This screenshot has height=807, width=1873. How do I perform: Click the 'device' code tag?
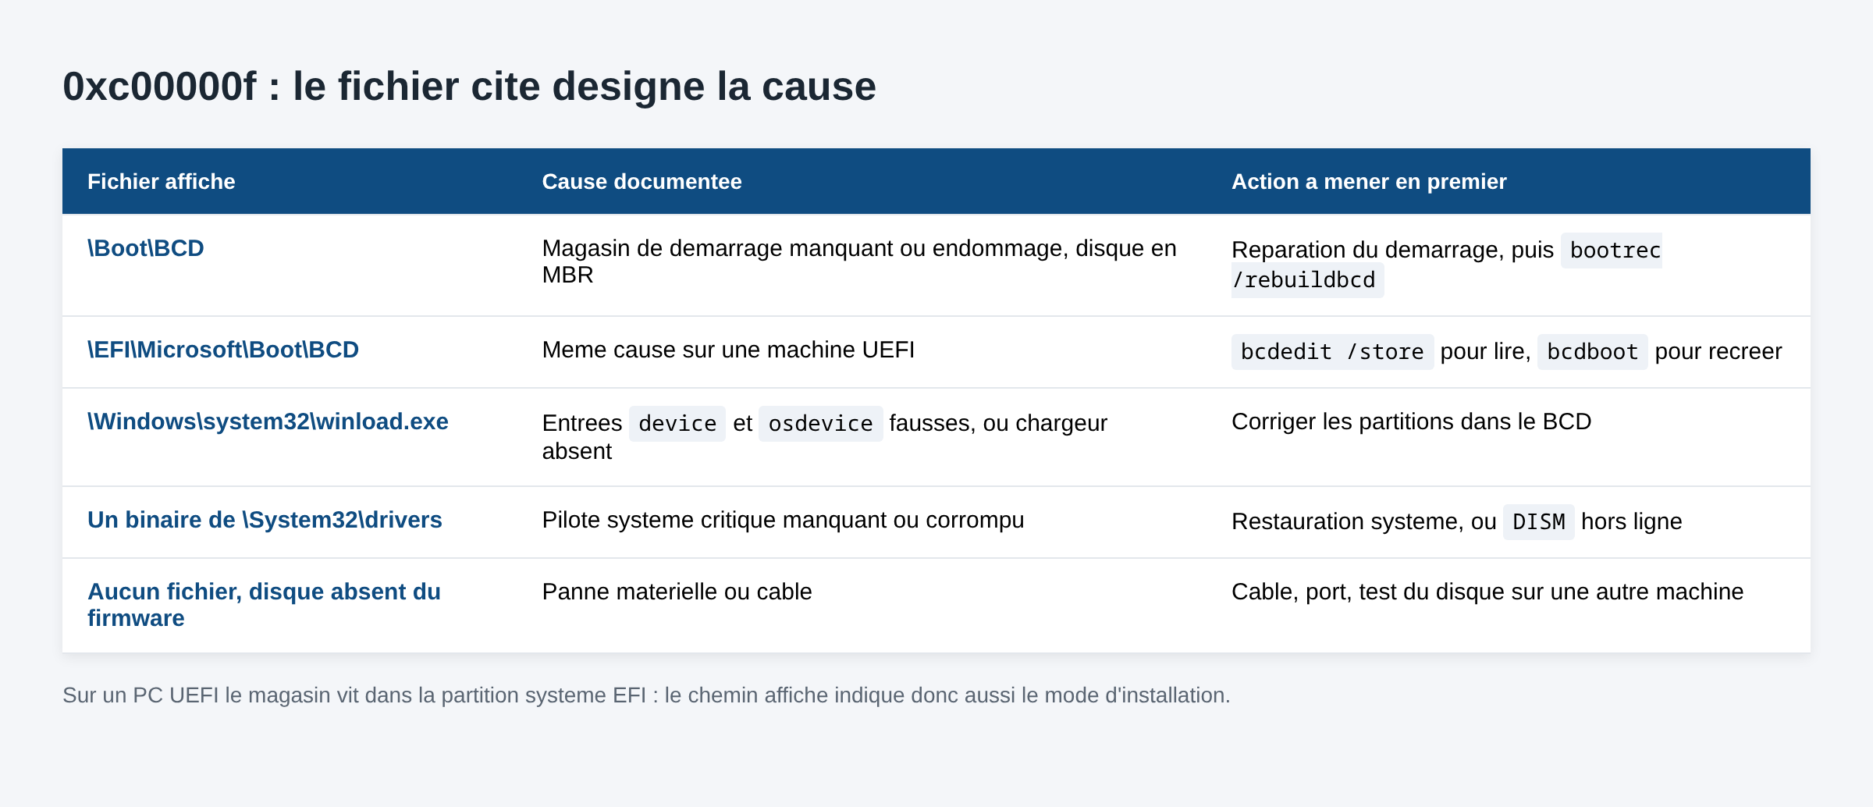point(677,424)
